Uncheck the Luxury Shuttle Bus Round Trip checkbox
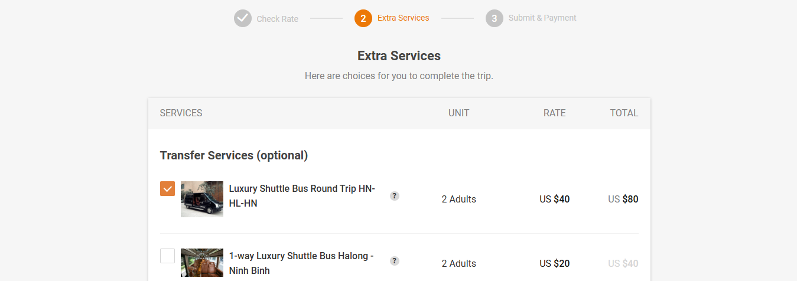This screenshot has width=797, height=281. click(168, 189)
